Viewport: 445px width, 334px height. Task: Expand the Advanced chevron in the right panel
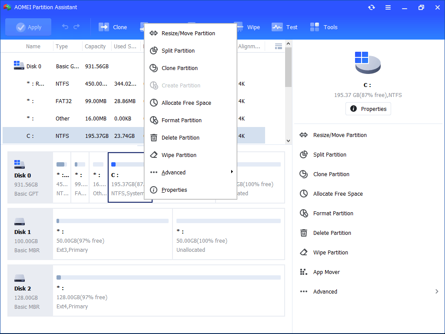click(436, 291)
